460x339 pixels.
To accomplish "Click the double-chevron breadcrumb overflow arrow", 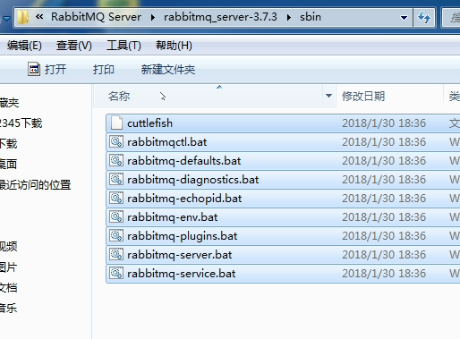I will click(39, 17).
